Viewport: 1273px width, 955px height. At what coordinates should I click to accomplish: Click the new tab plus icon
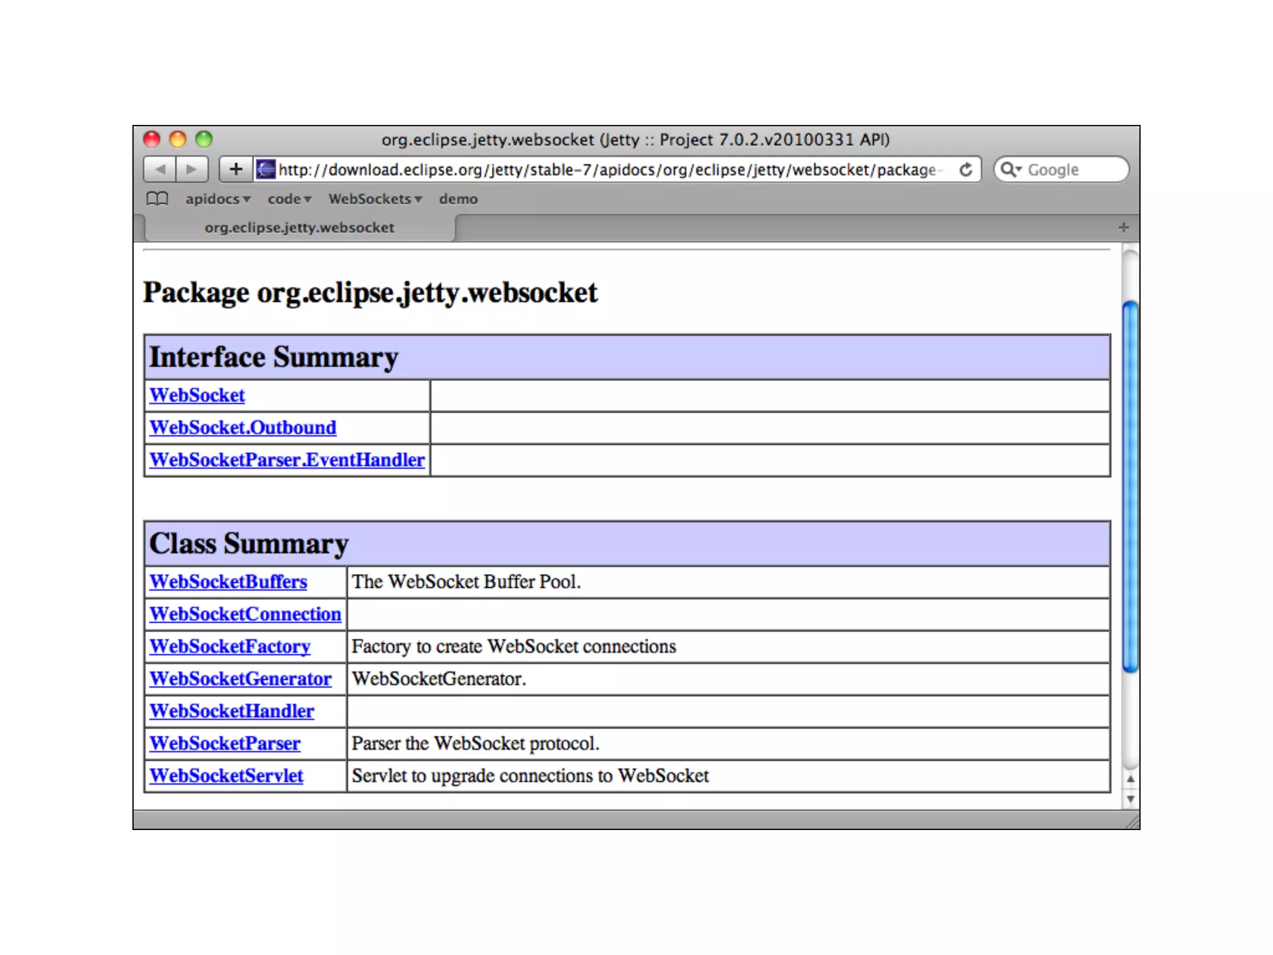pyautogui.click(x=1123, y=228)
